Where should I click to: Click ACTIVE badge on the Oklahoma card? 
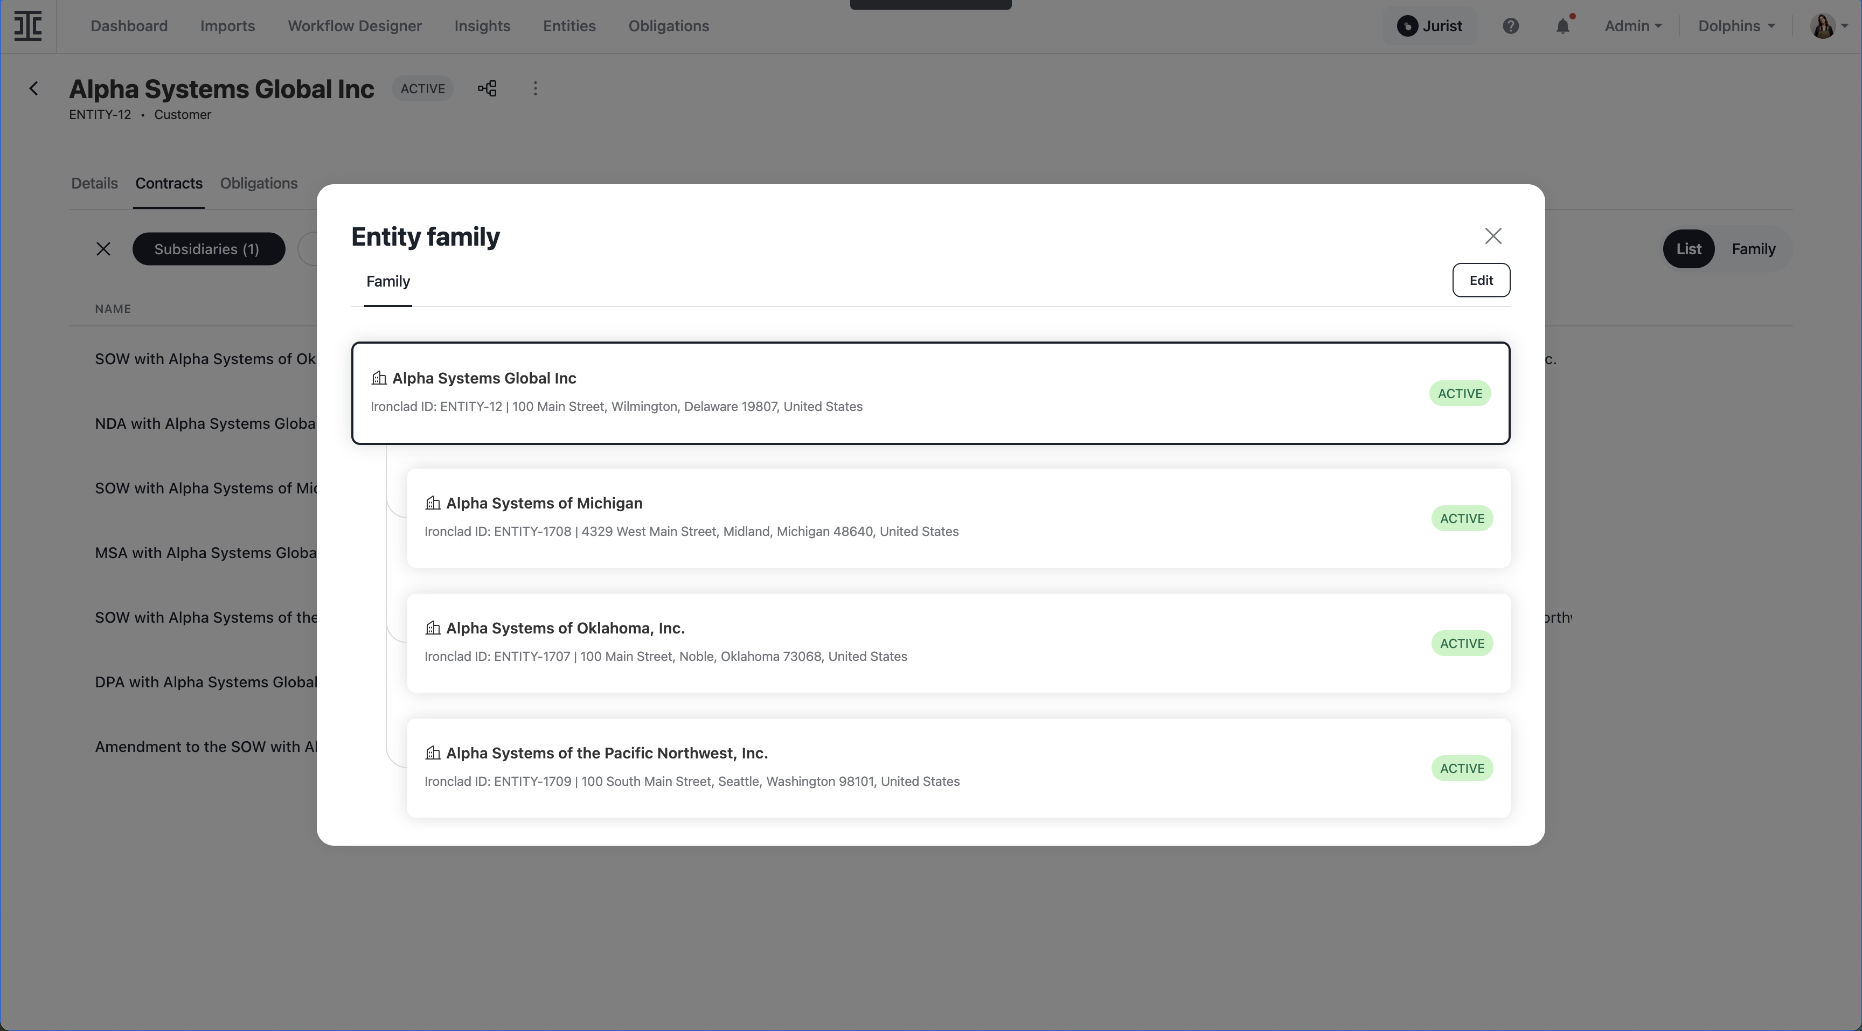pyautogui.click(x=1462, y=643)
